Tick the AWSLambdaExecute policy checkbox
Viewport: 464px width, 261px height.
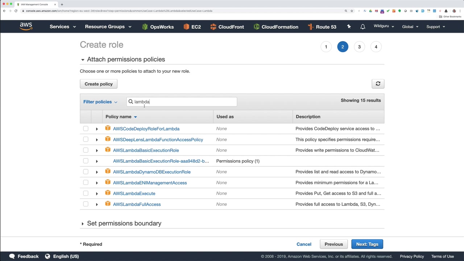86,193
